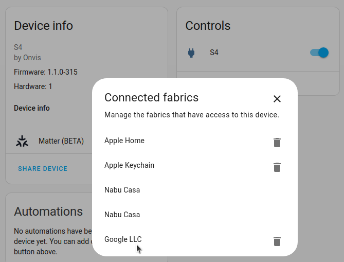Remove the Apple Keychain fabric with trash icon
The height and width of the screenshot is (262, 344).
[x=277, y=167]
